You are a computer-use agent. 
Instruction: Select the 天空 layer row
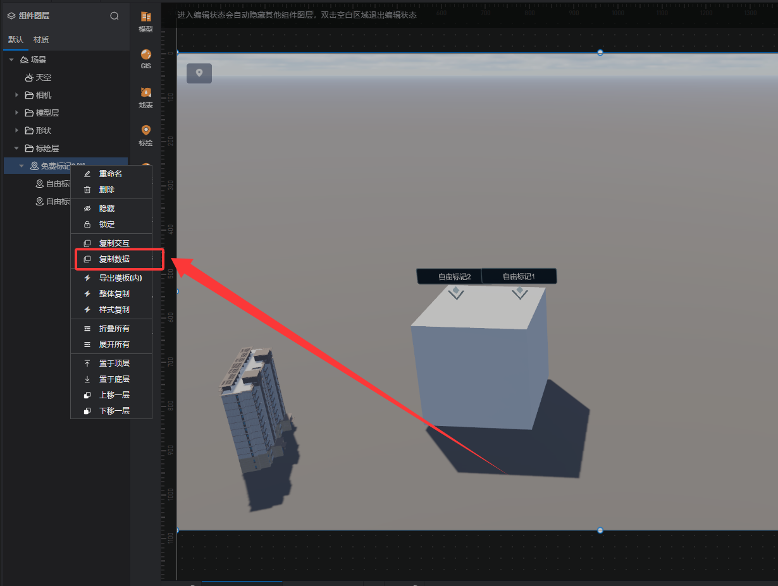(66, 77)
